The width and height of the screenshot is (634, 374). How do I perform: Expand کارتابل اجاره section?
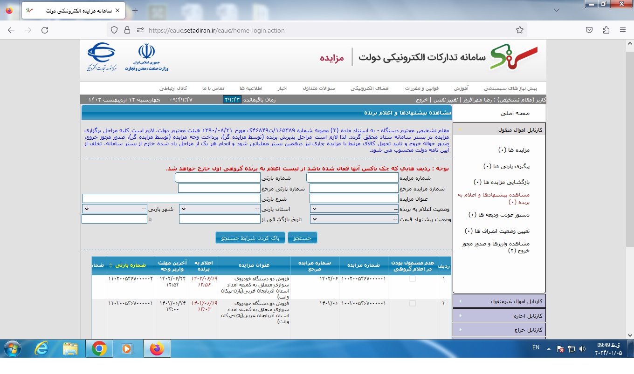pos(499,316)
